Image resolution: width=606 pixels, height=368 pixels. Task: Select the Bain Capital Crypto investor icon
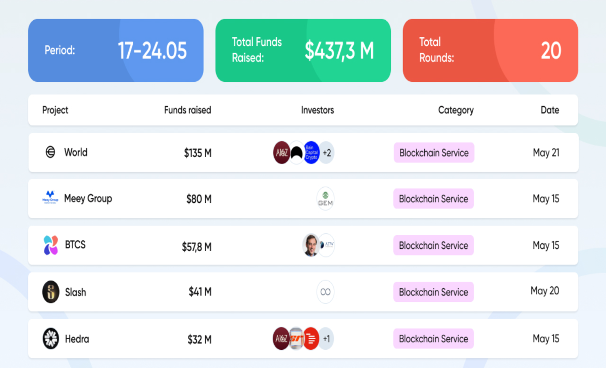312,152
